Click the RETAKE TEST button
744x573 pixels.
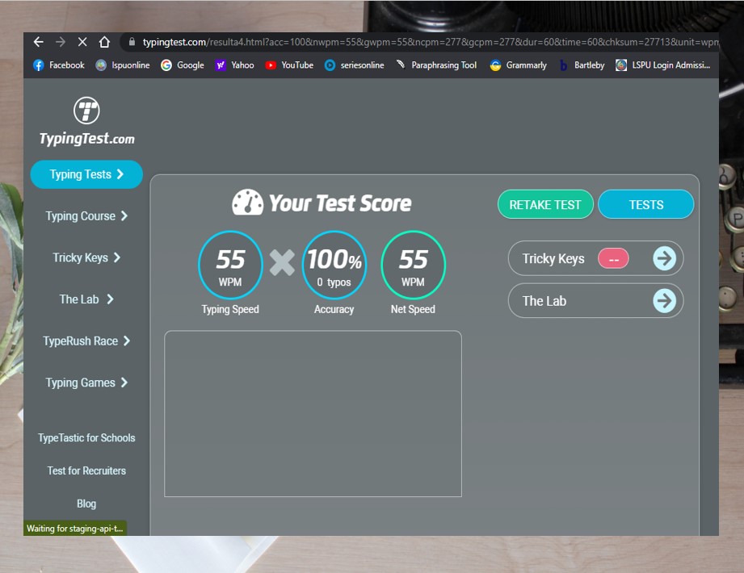coord(545,205)
